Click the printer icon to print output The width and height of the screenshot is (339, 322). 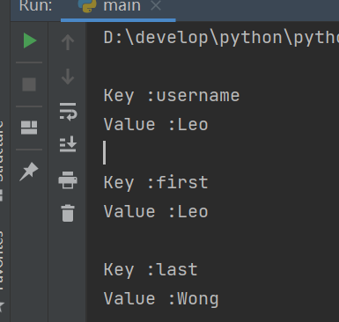pos(68,180)
